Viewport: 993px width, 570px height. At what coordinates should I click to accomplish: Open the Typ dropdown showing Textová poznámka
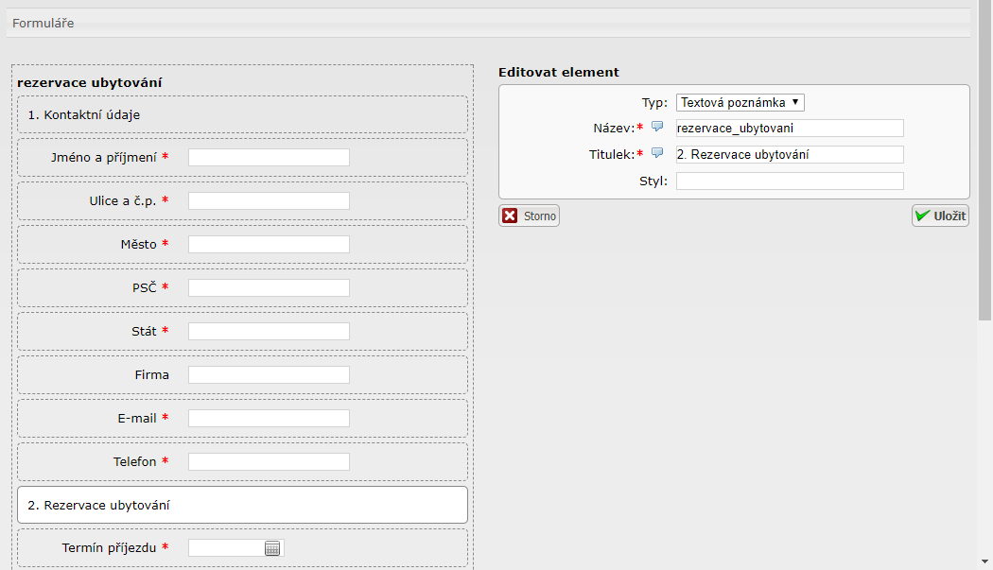tap(740, 102)
